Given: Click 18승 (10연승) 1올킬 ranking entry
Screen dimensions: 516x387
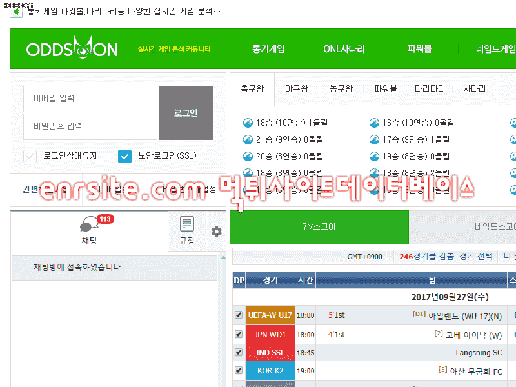Looking at the screenshot, I should click(x=292, y=123).
